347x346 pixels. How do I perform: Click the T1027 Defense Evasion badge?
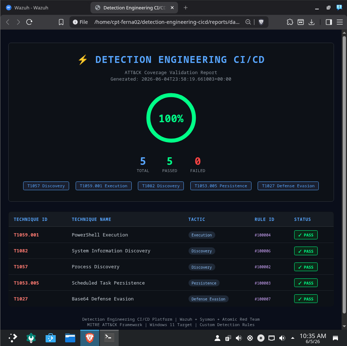pos(288,186)
